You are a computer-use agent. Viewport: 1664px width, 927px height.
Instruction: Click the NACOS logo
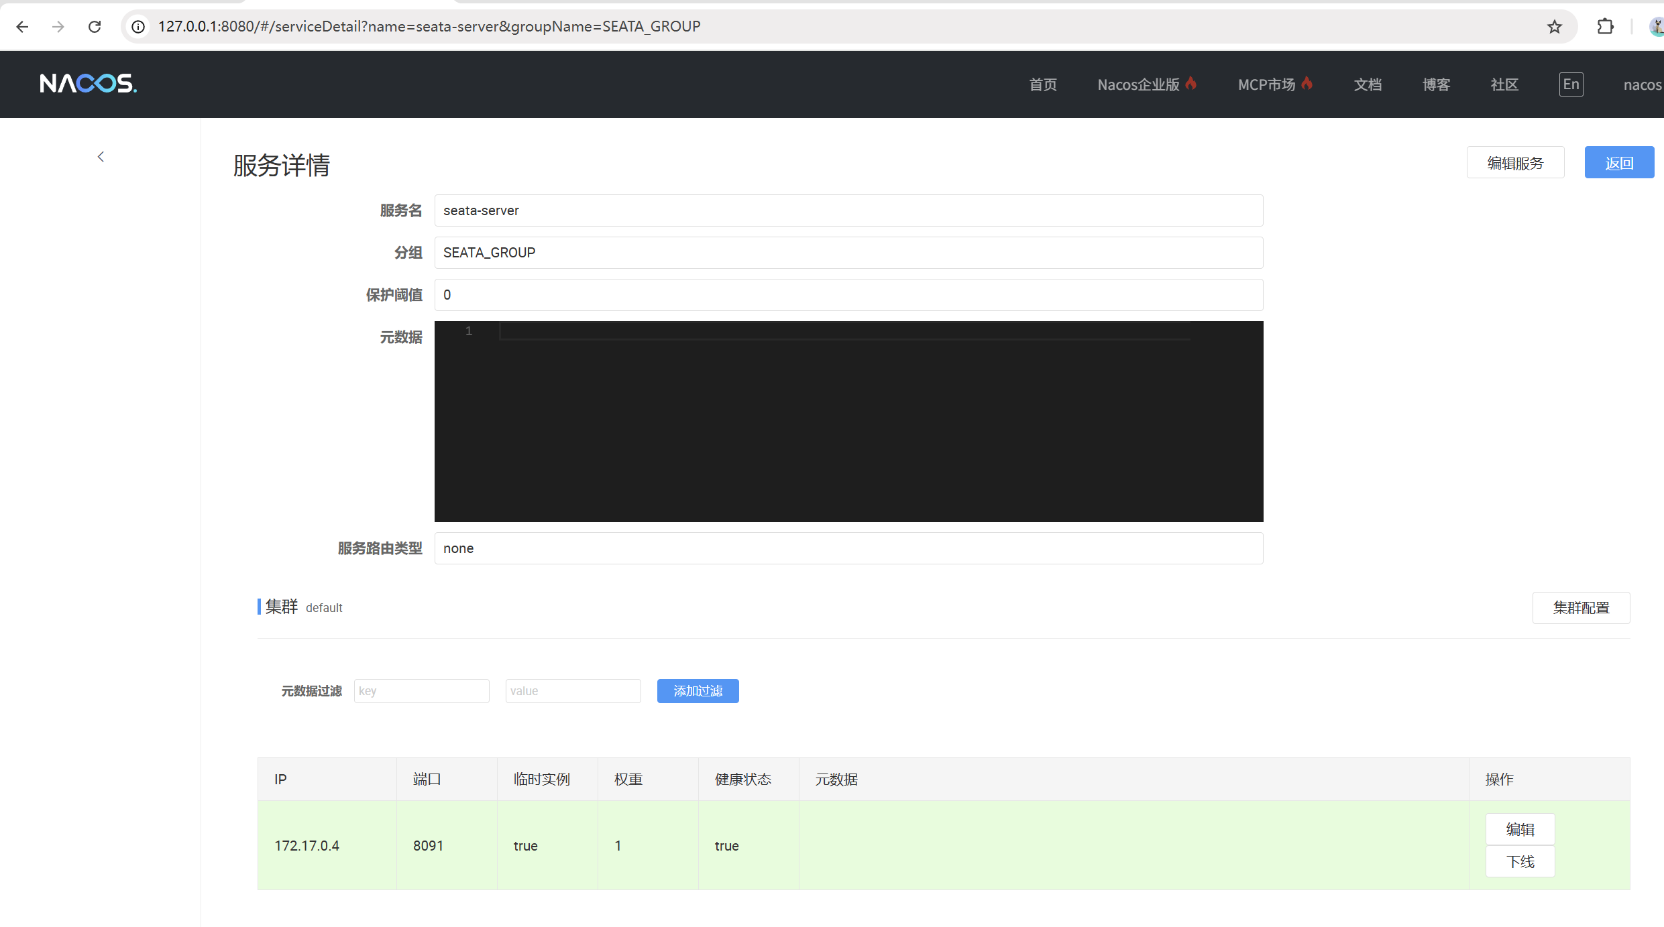[88, 84]
